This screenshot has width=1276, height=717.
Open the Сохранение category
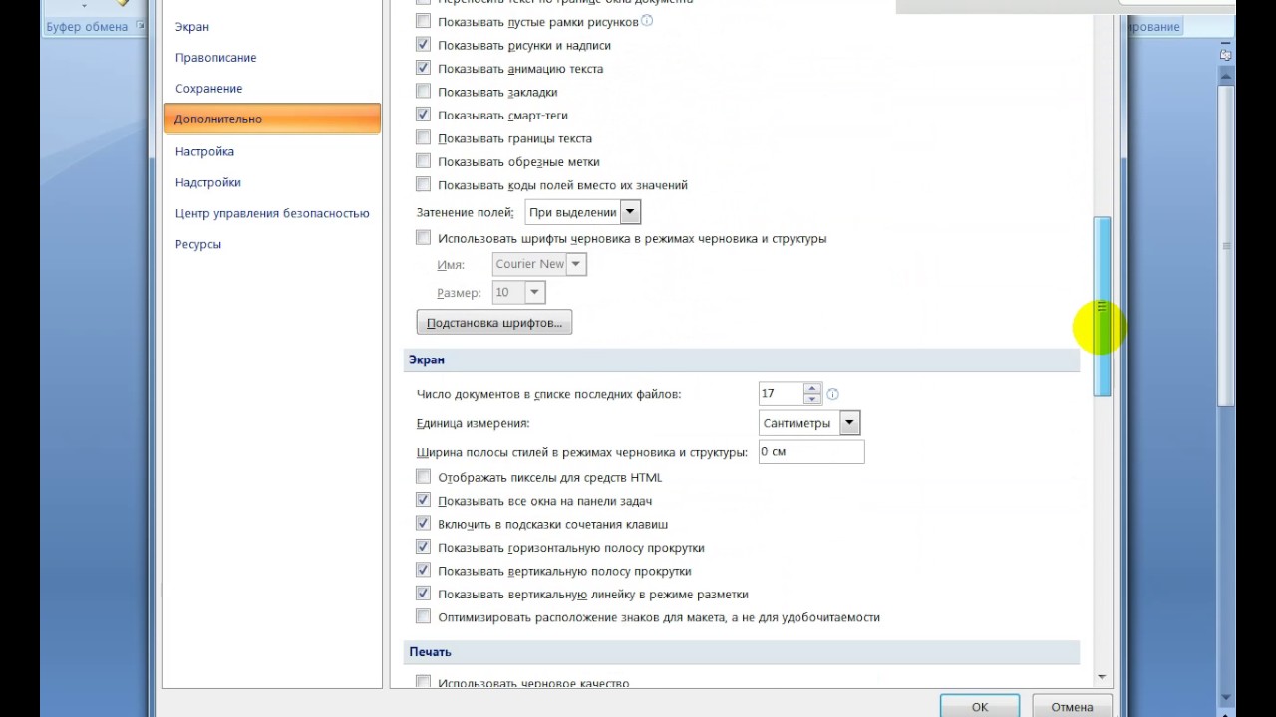[x=209, y=89]
